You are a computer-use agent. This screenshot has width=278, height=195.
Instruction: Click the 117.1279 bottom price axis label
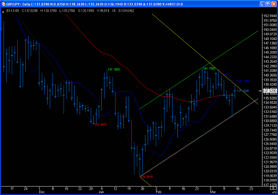tap(270, 185)
